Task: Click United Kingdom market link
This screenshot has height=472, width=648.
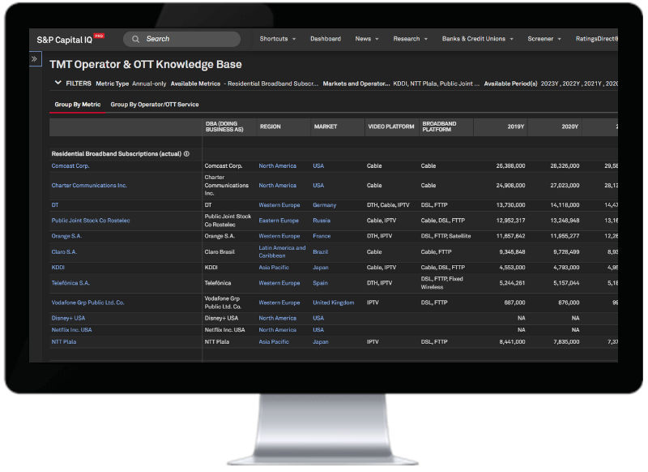Action: click(333, 303)
